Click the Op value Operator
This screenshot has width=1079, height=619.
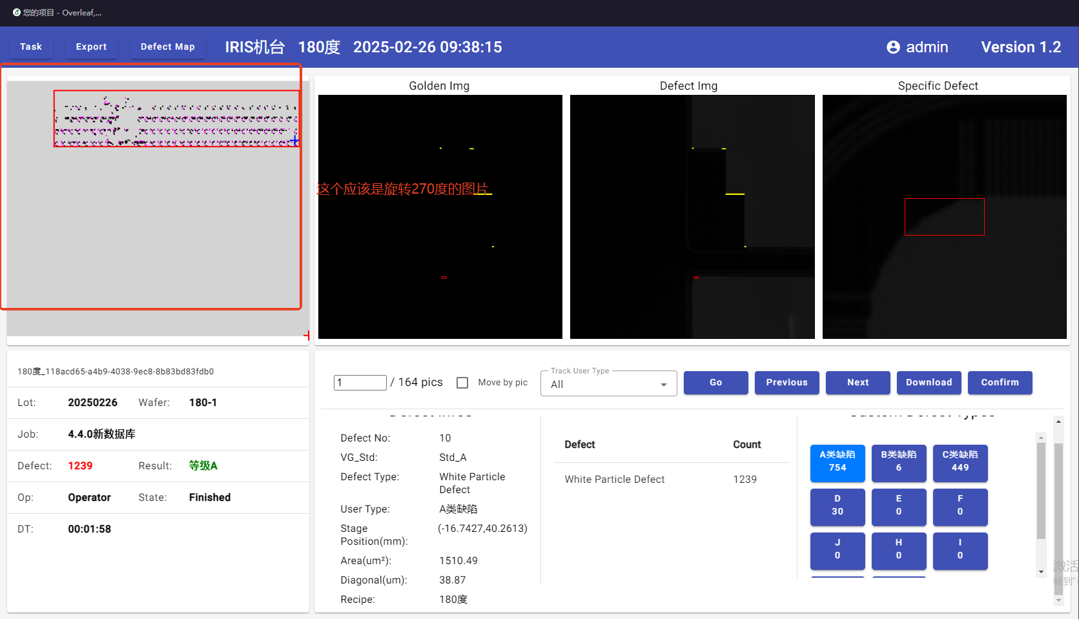pyautogui.click(x=89, y=498)
